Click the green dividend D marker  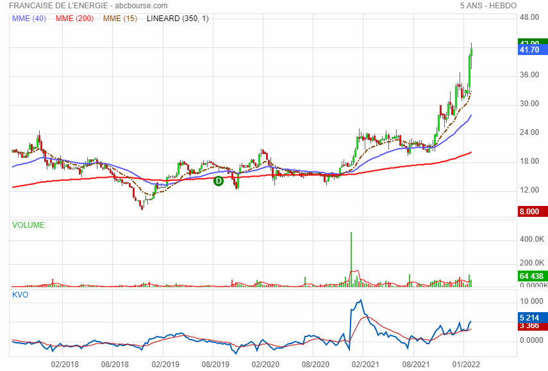(x=219, y=181)
